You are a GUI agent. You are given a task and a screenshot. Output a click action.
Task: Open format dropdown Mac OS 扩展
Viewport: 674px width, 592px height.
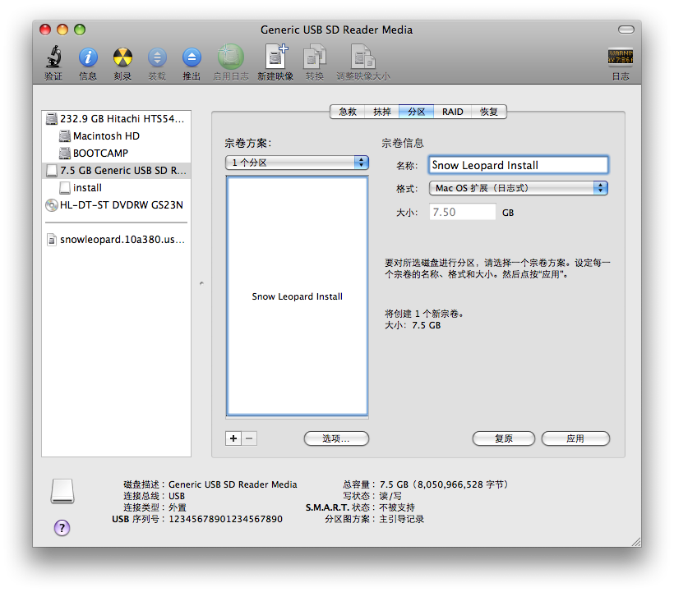(518, 188)
